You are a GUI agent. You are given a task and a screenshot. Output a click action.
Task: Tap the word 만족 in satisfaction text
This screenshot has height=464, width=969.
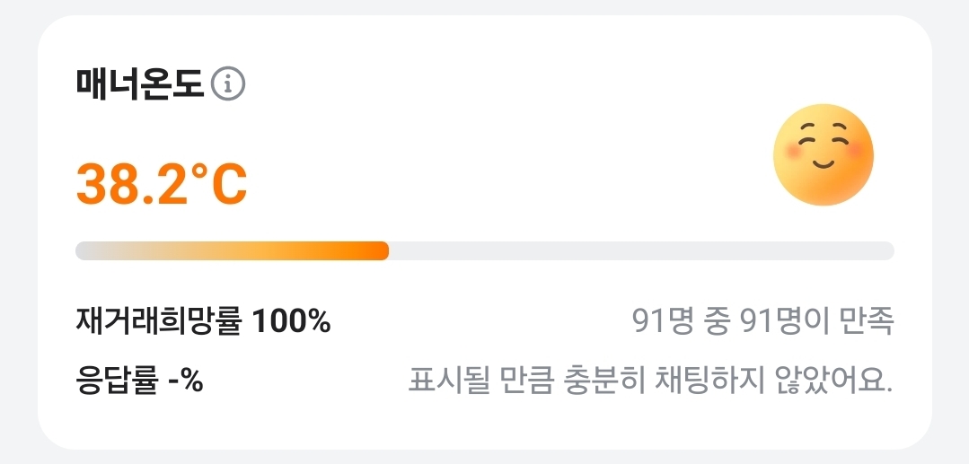[x=868, y=320]
